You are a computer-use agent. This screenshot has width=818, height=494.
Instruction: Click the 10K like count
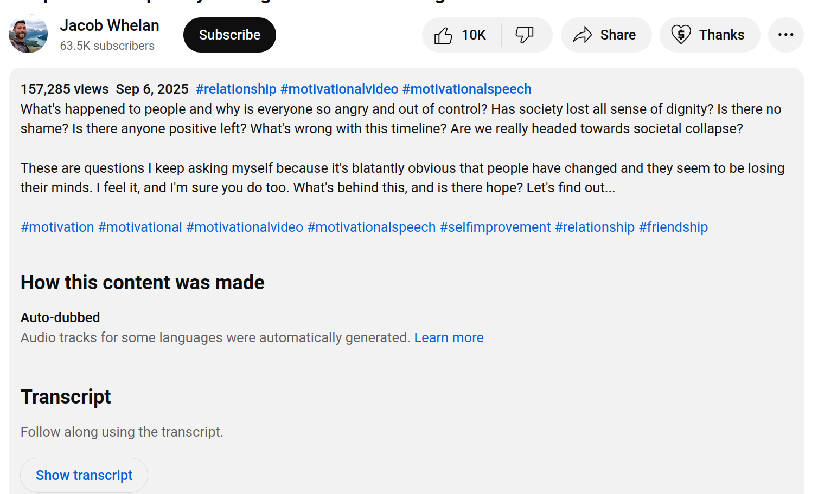474,35
